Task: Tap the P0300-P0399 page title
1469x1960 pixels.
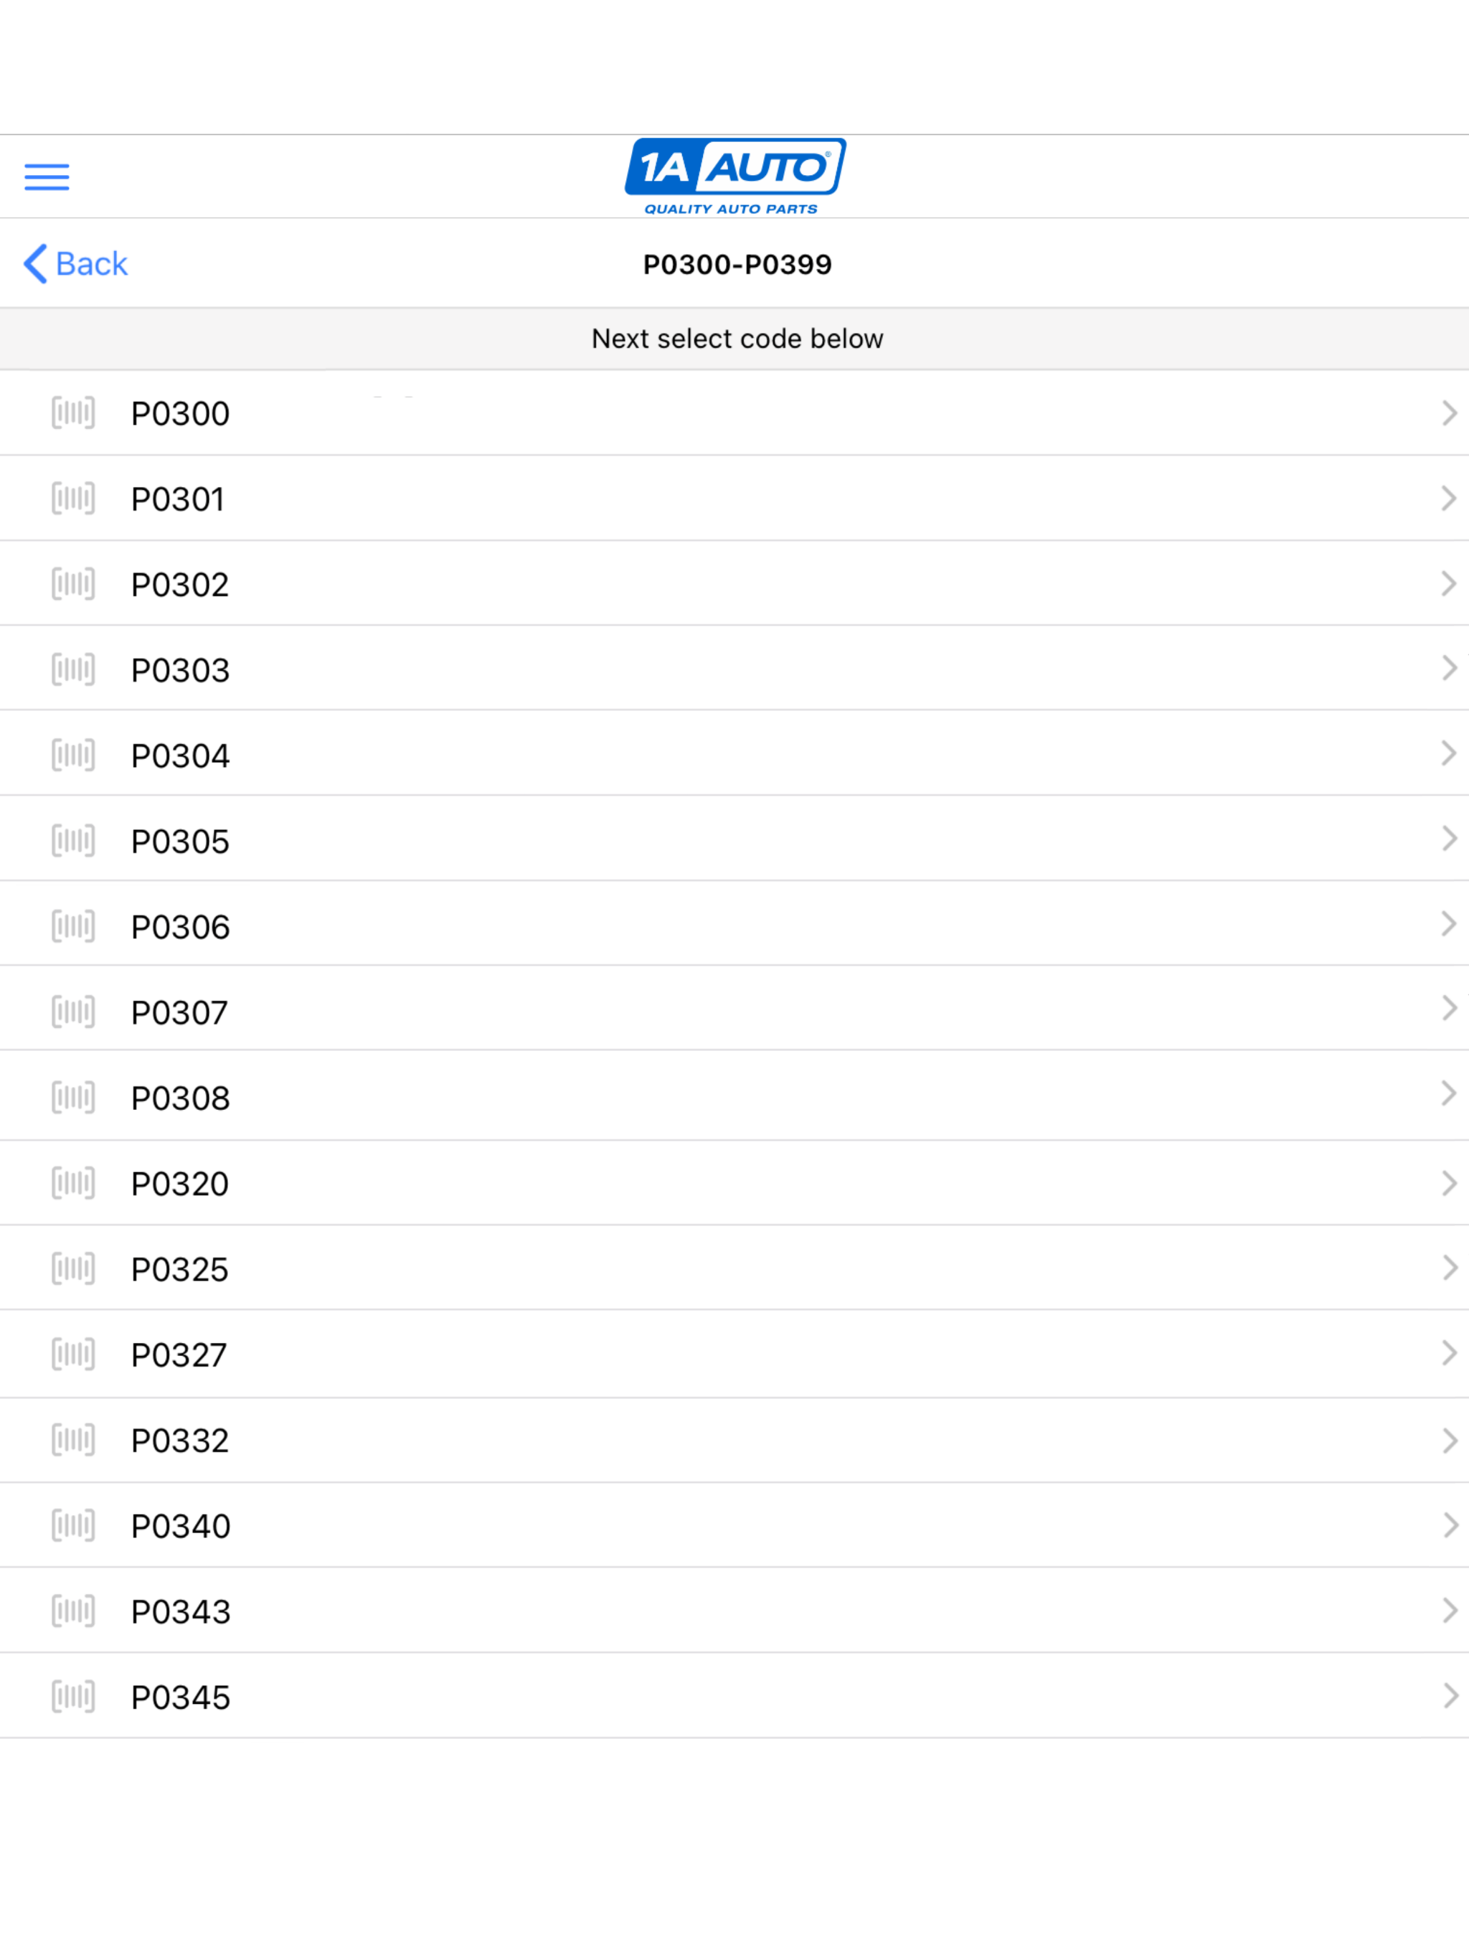Action: (x=736, y=264)
